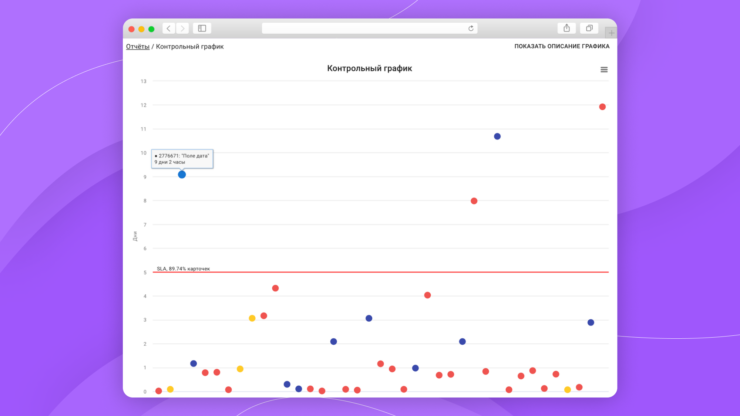
Task: Click y-axis value 13
Action: pyautogui.click(x=144, y=81)
